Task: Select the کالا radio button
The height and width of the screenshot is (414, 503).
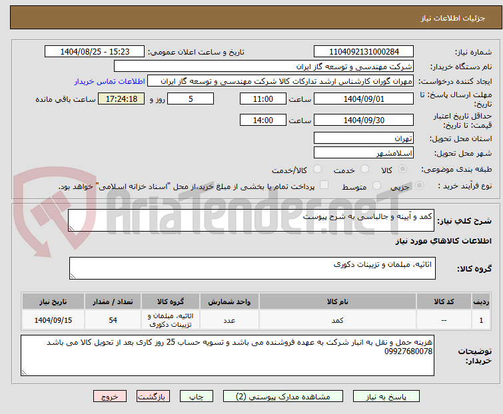Action: coord(402,169)
